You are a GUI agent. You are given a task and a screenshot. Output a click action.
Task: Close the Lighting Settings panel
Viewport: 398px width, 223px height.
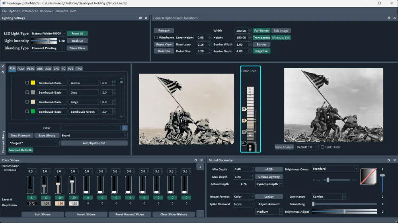[146, 18]
